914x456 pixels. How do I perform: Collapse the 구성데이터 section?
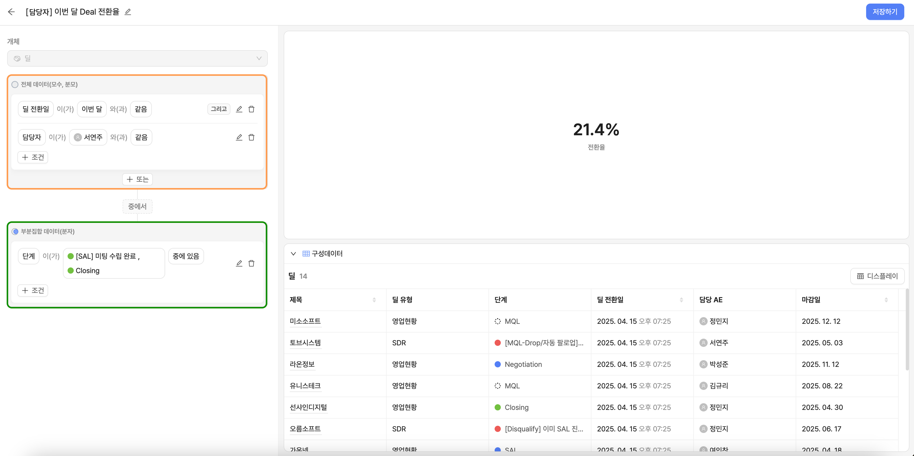[293, 254]
